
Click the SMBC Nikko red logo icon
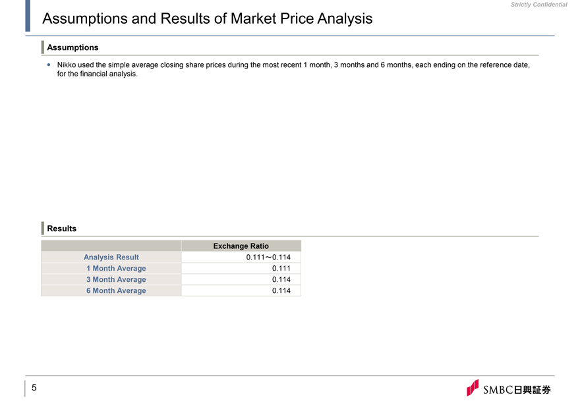[x=473, y=387]
